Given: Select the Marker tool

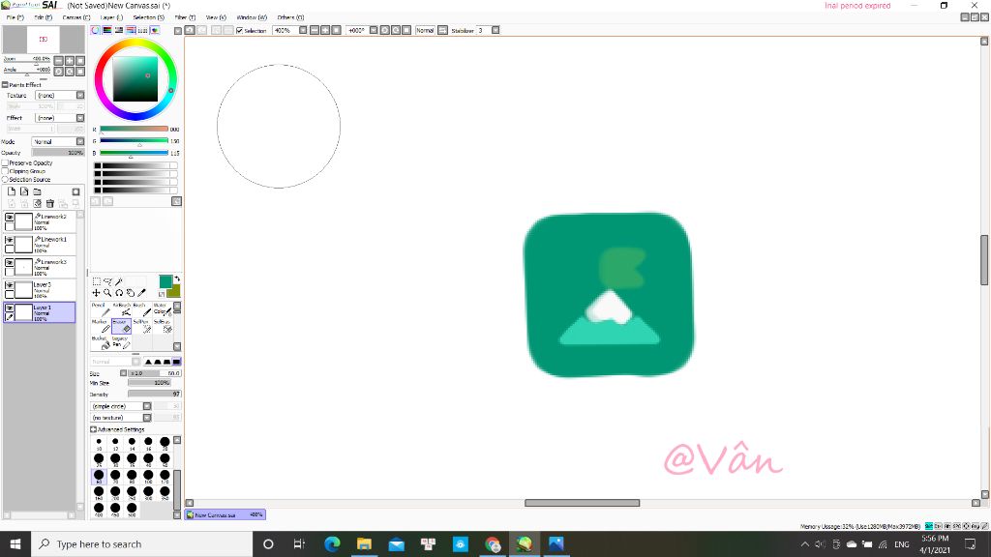Looking at the screenshot, I should tap(101, 326).
